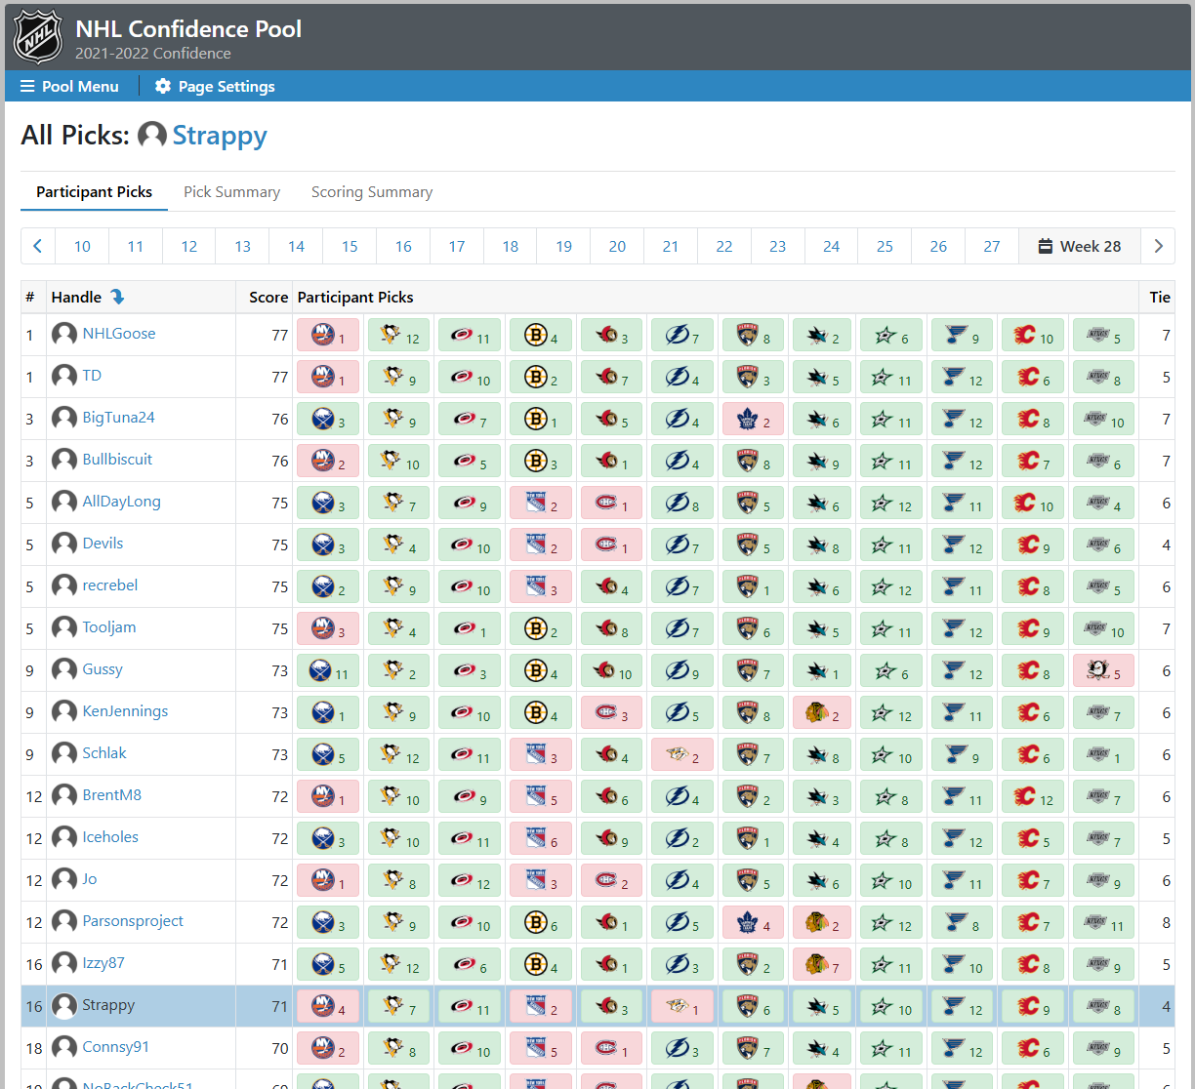
Task: Click recrebel's Lightning pick worth 7
Action: (x=681, y=587)
